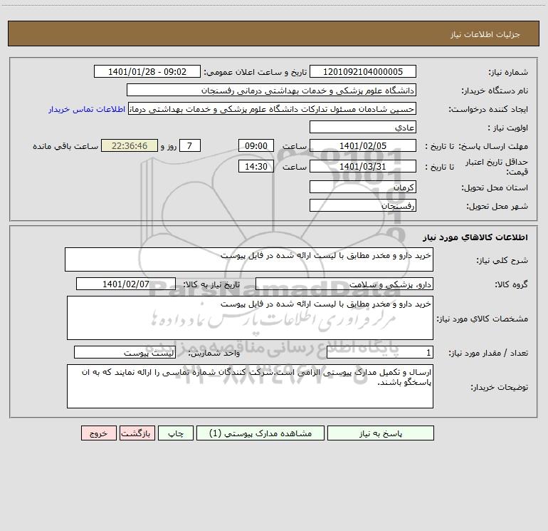Viewport: 548px width, 531px height.
Task: Go back with the بازگشت button
Action: pyautogui.click(x=137, y=433)
